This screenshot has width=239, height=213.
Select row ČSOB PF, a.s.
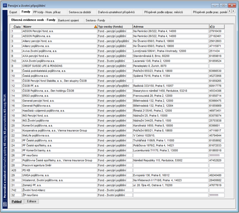pos(118,86)
